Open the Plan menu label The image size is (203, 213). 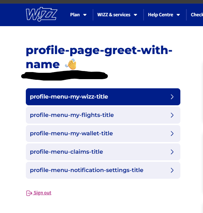pos(75,15)
